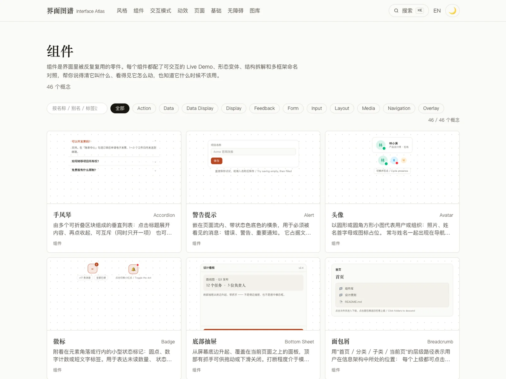Open the 无障碍 nav menu item
Image resolution: width=506 pixels, height=379 pixels.
tap(236, 11)
